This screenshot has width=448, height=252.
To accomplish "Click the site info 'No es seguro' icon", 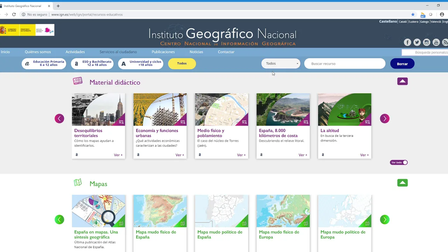I will click(x=23, y=14).
